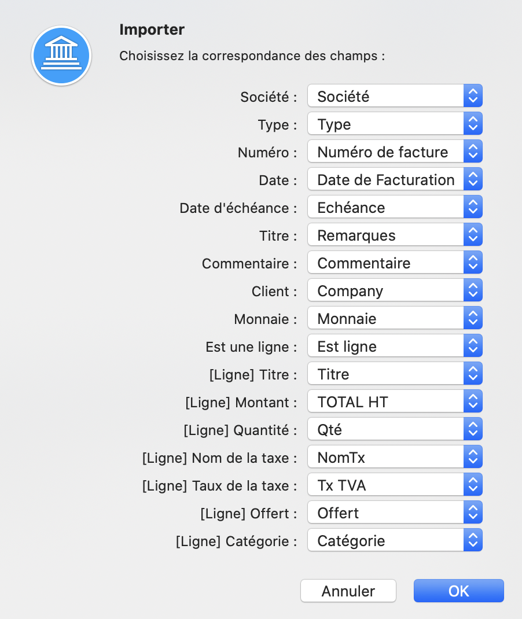Expand the Est ligne popup button
Image resolution: width=522 pixels, height=619 pixels.
(395, 346)
